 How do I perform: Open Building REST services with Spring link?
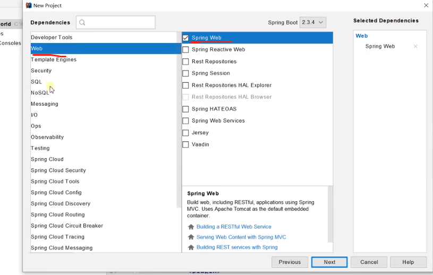pyautogui.click(x=237, y=247)
